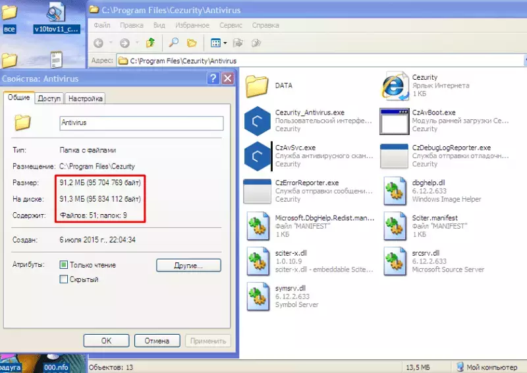Enable the 'Скрытый' checkbox

pyautogui.click(x=63, y=279)
